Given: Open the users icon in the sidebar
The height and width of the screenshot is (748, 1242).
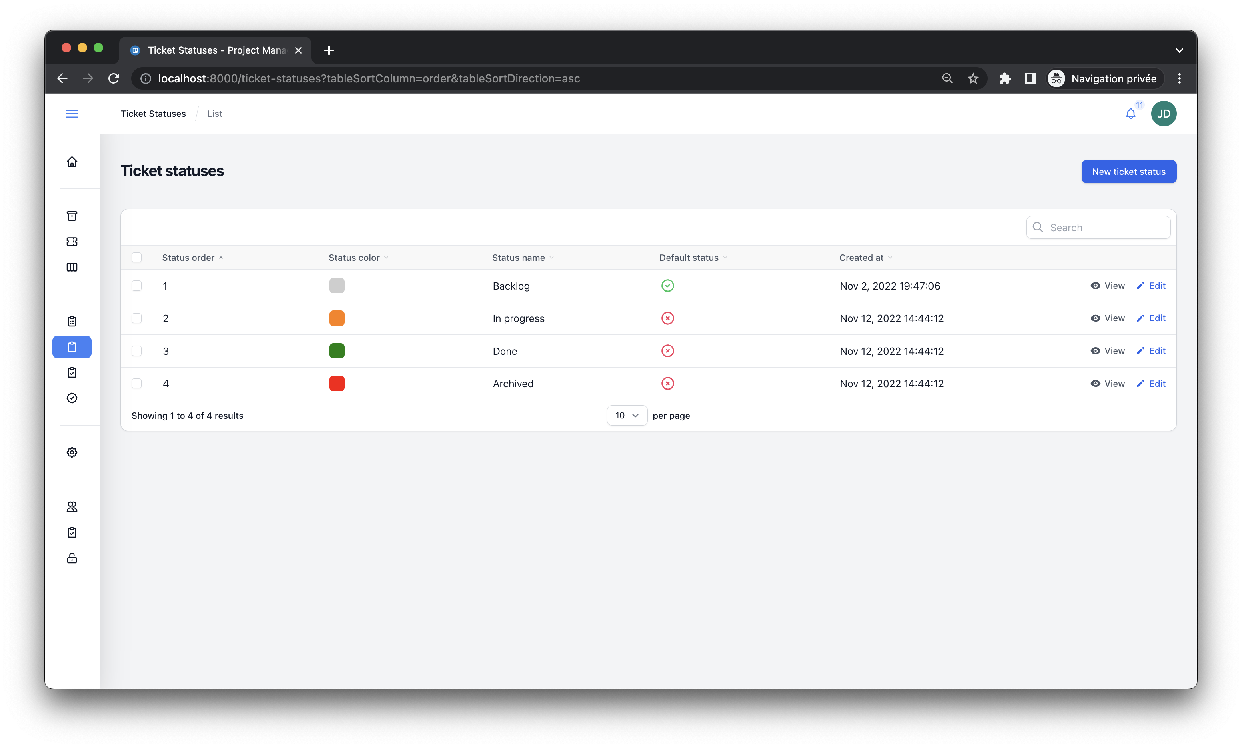Looking at the screenshot, I should point(72,506).
